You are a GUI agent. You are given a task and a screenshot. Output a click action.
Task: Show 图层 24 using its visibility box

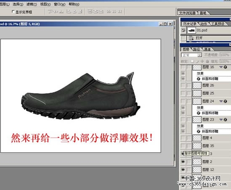(183, 101)
